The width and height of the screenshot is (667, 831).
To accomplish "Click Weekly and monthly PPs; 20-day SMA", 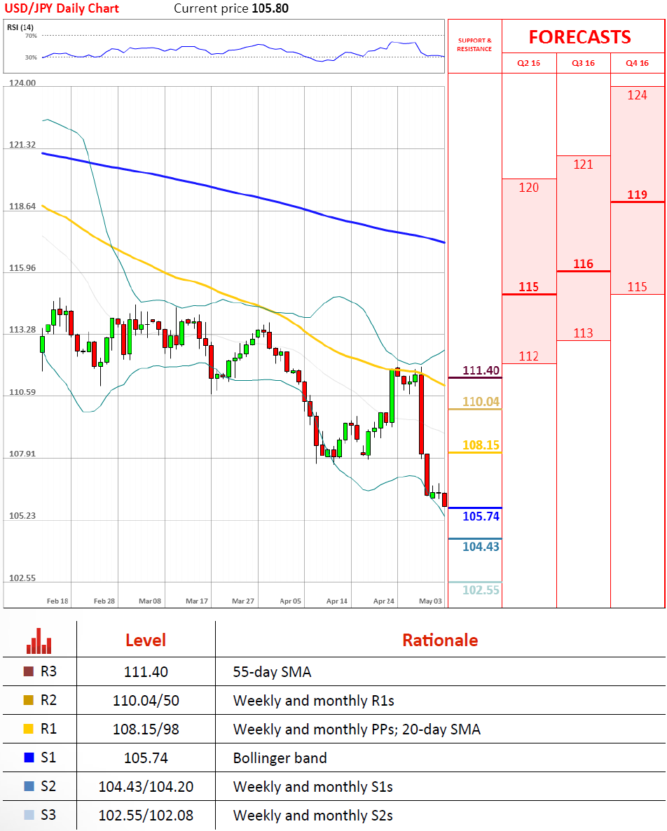I will point(357,729).
